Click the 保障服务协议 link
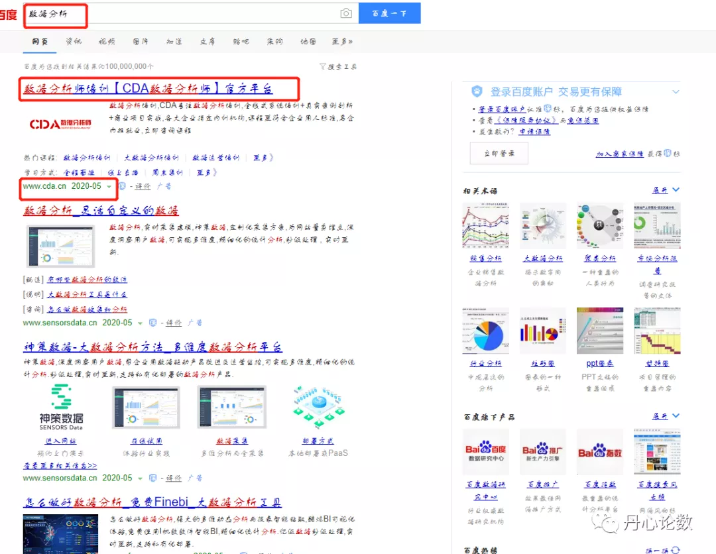Image resolution: width=716 pixels, height=554 pixels. (x=526, y=121)
